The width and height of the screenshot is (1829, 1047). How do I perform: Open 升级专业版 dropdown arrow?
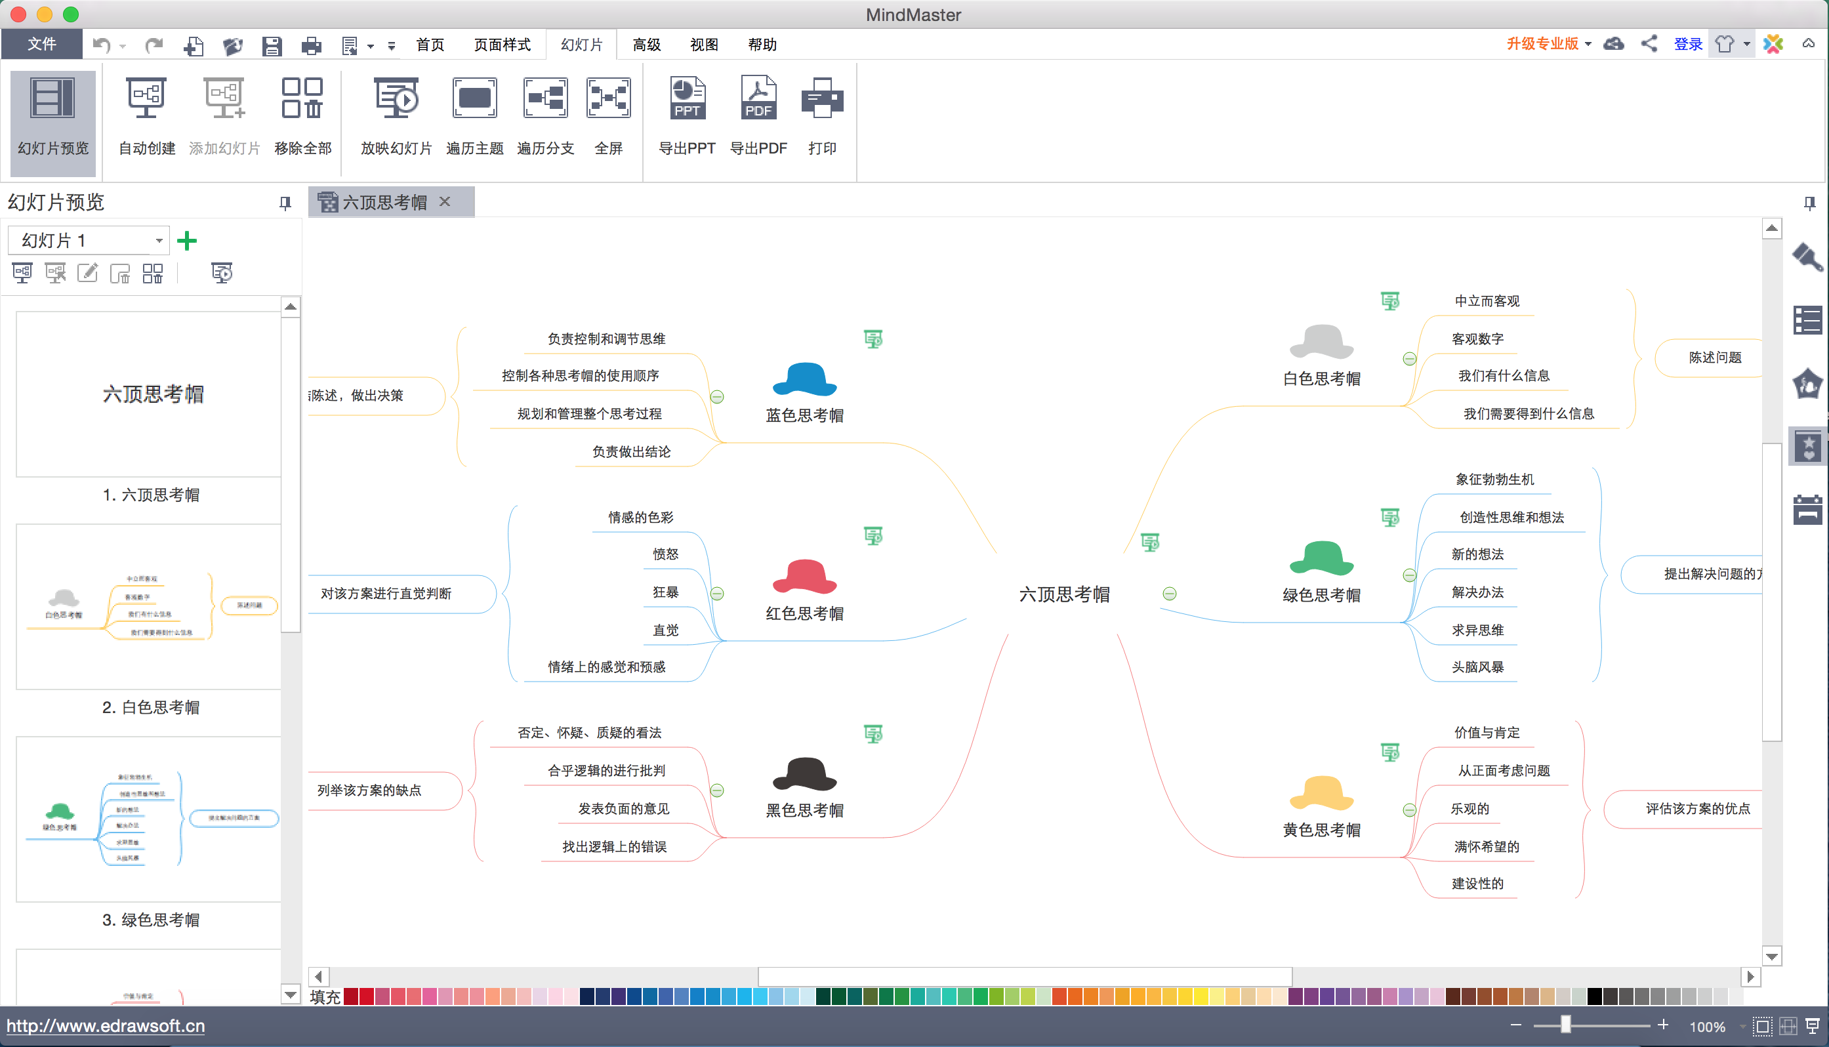click(1588, 45)
